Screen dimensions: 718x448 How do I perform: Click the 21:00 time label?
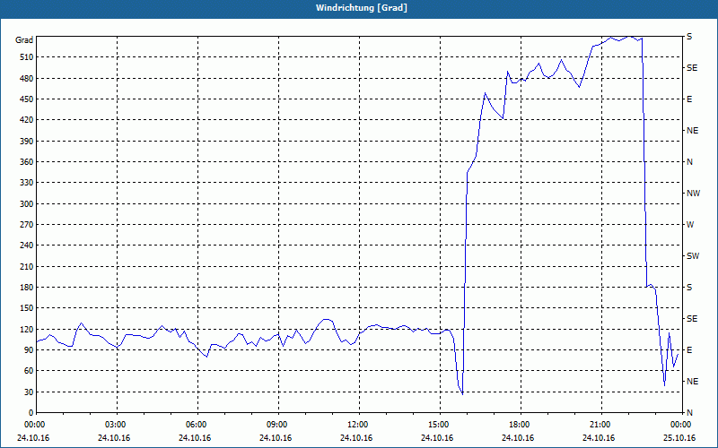coord(601,425)
